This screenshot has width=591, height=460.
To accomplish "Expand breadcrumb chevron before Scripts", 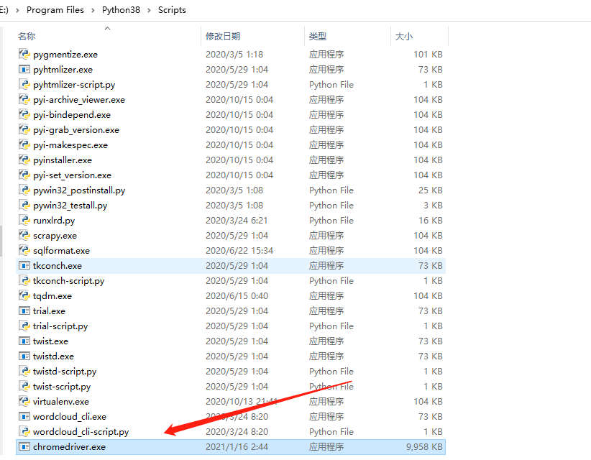I will [x=149, y=10].
